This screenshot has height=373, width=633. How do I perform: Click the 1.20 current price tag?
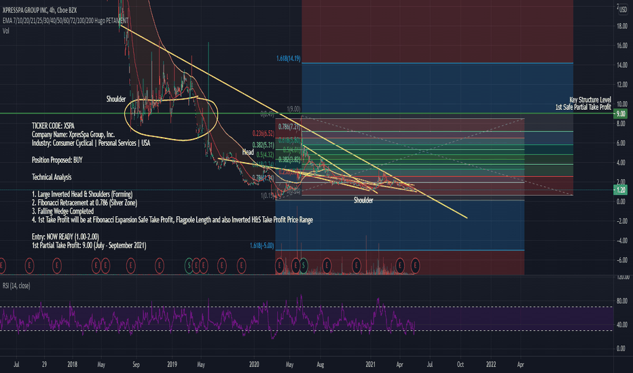click(621, 189)
